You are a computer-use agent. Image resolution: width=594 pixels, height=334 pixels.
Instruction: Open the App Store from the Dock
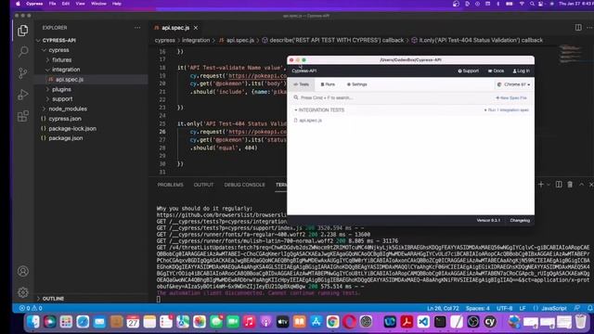click(316, 322)
